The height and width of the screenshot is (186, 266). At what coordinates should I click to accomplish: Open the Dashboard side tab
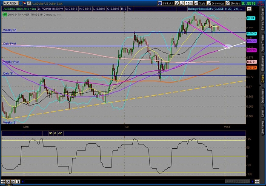(263, 96)
